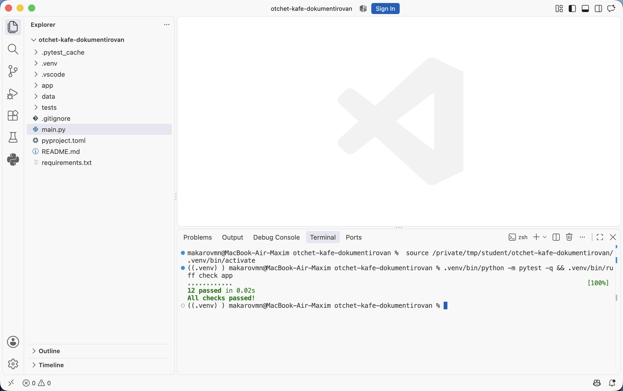Click the terminal scrollbar
This screenshot has width=623, height=391.
tap(616, 297)
